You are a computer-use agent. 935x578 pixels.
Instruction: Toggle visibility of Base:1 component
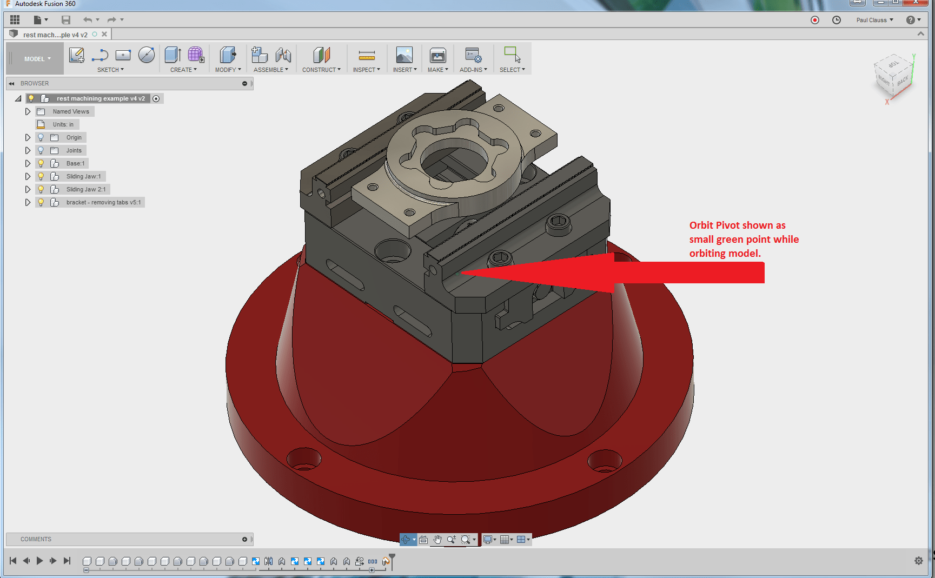(41, 163)
